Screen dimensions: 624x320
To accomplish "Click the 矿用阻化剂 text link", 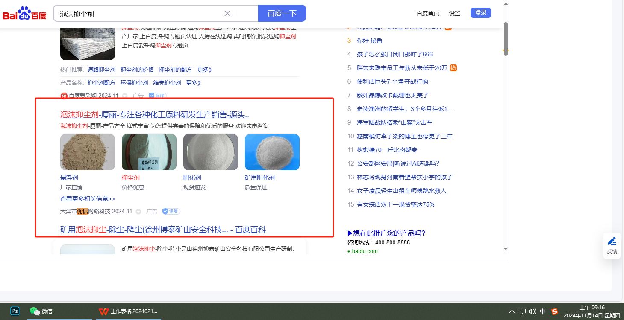I will [260, 177].
